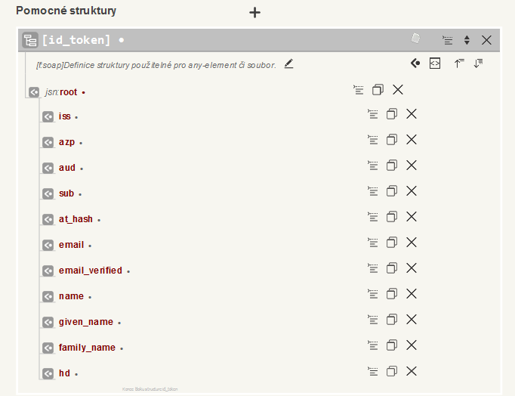Image resolution: width=515 pixels, height=396 pixels.
Task: Edit the structure description with the pencil icon
Action: pyautogui.click(x=288, y=64)
